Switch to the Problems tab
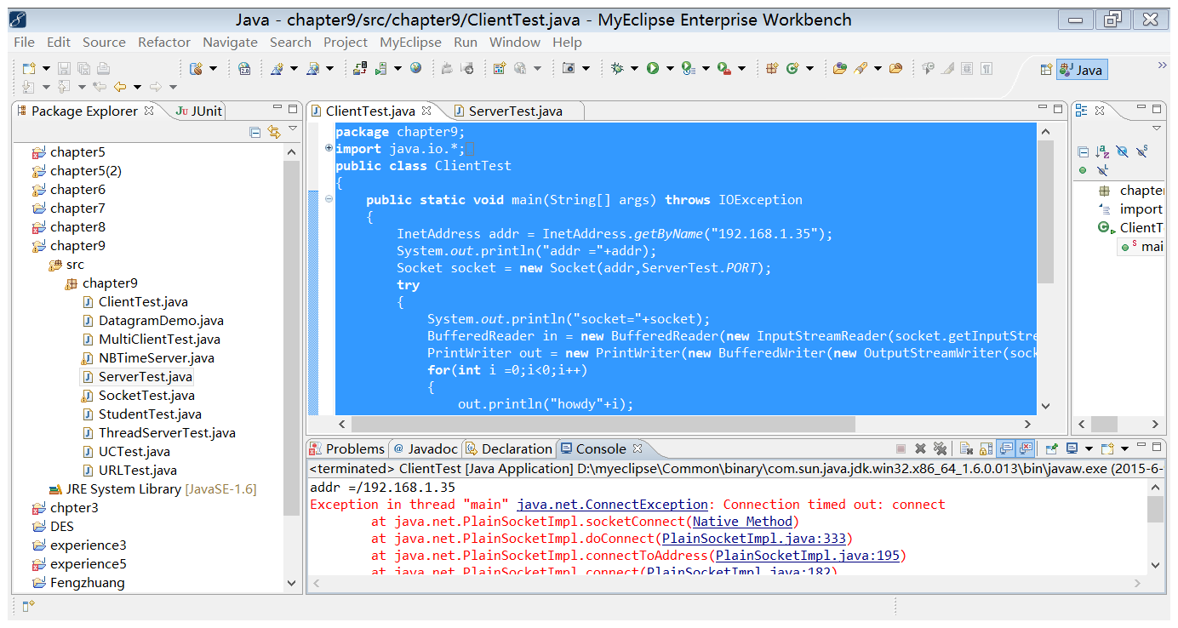1178x628 pixels. (x=347, y=448)
